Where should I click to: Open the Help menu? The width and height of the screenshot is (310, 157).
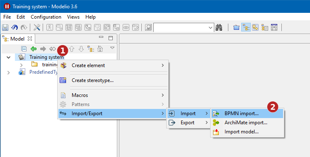[90, 17]
